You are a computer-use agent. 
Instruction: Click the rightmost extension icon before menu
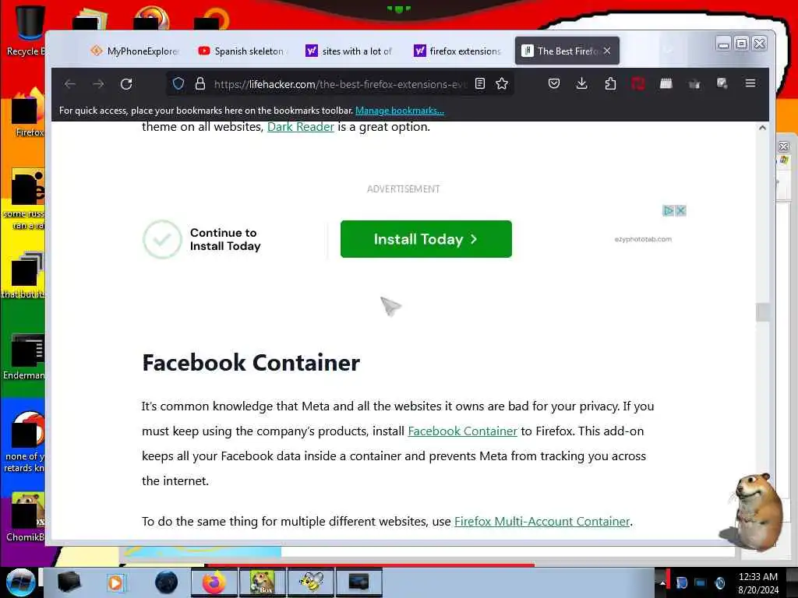coord(722,83)
